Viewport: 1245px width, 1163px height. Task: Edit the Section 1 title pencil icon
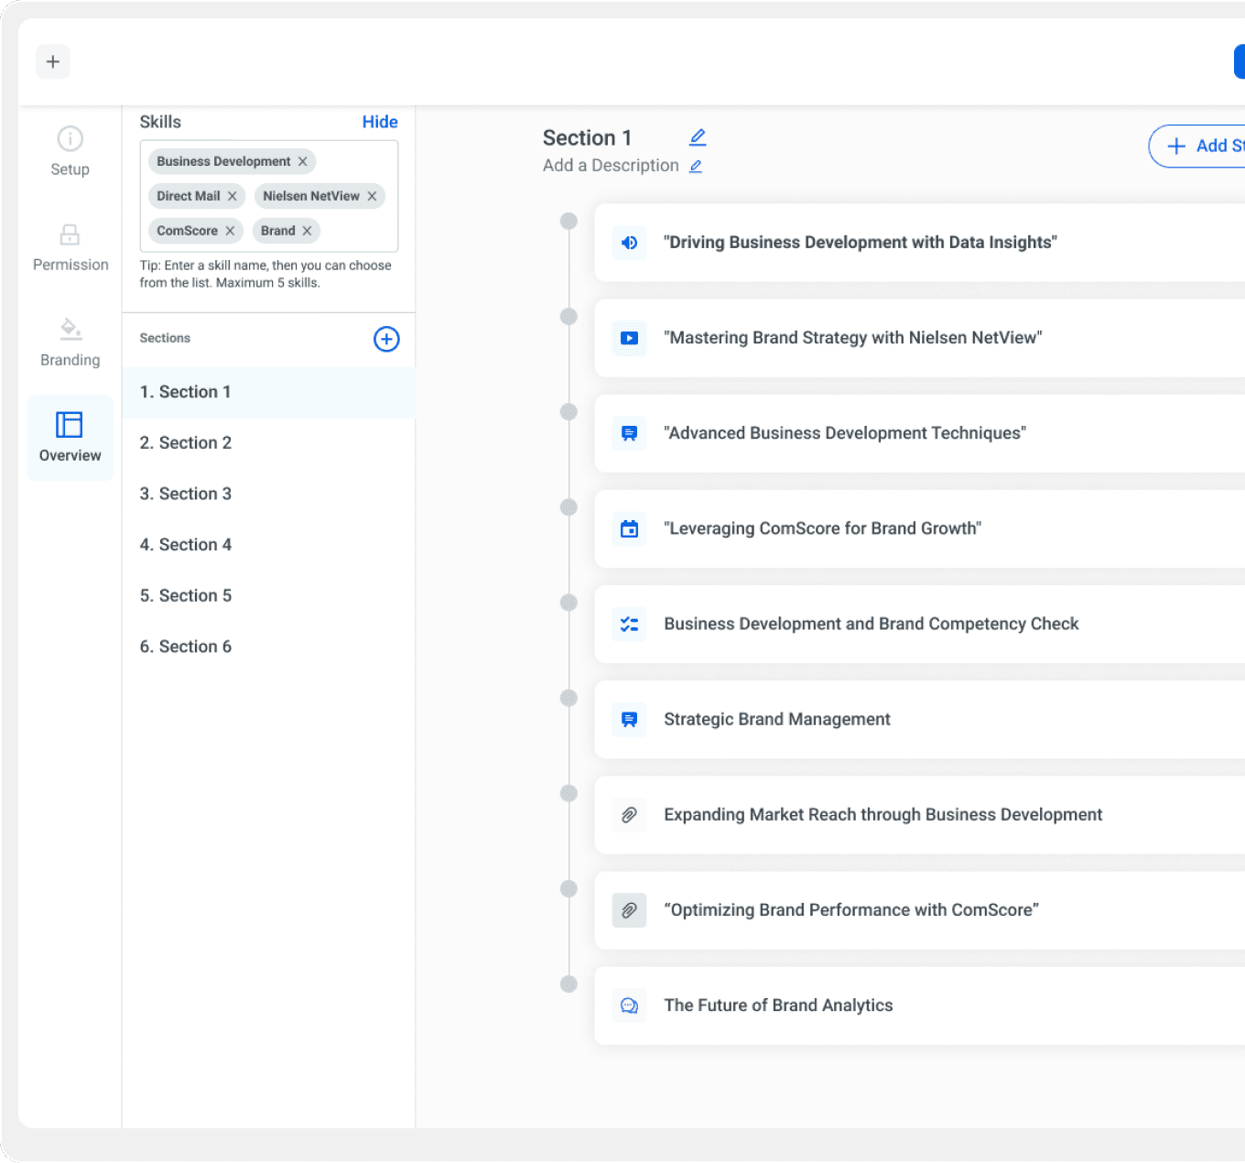(x=698, y=137)
